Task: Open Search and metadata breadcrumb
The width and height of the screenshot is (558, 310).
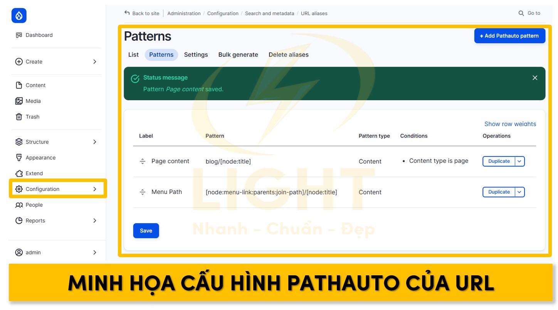Action: tap(269, 13)
